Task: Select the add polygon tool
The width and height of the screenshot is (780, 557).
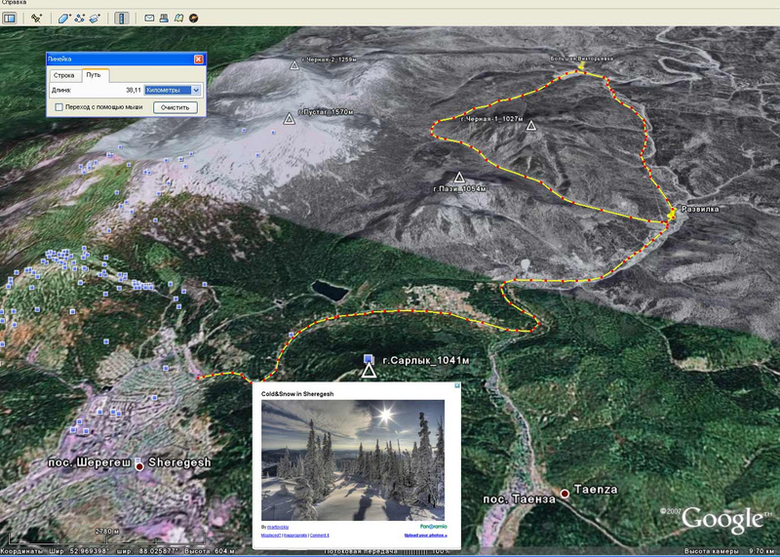Action: 64,18
